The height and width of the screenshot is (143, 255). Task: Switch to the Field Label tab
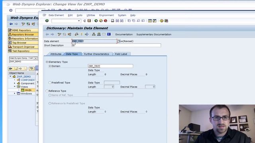(x=121, y=54)
